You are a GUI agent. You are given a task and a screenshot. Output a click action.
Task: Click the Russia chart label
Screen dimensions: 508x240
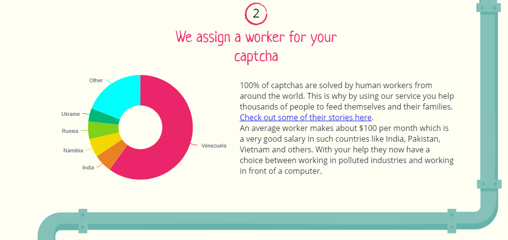tap(70, 131)
